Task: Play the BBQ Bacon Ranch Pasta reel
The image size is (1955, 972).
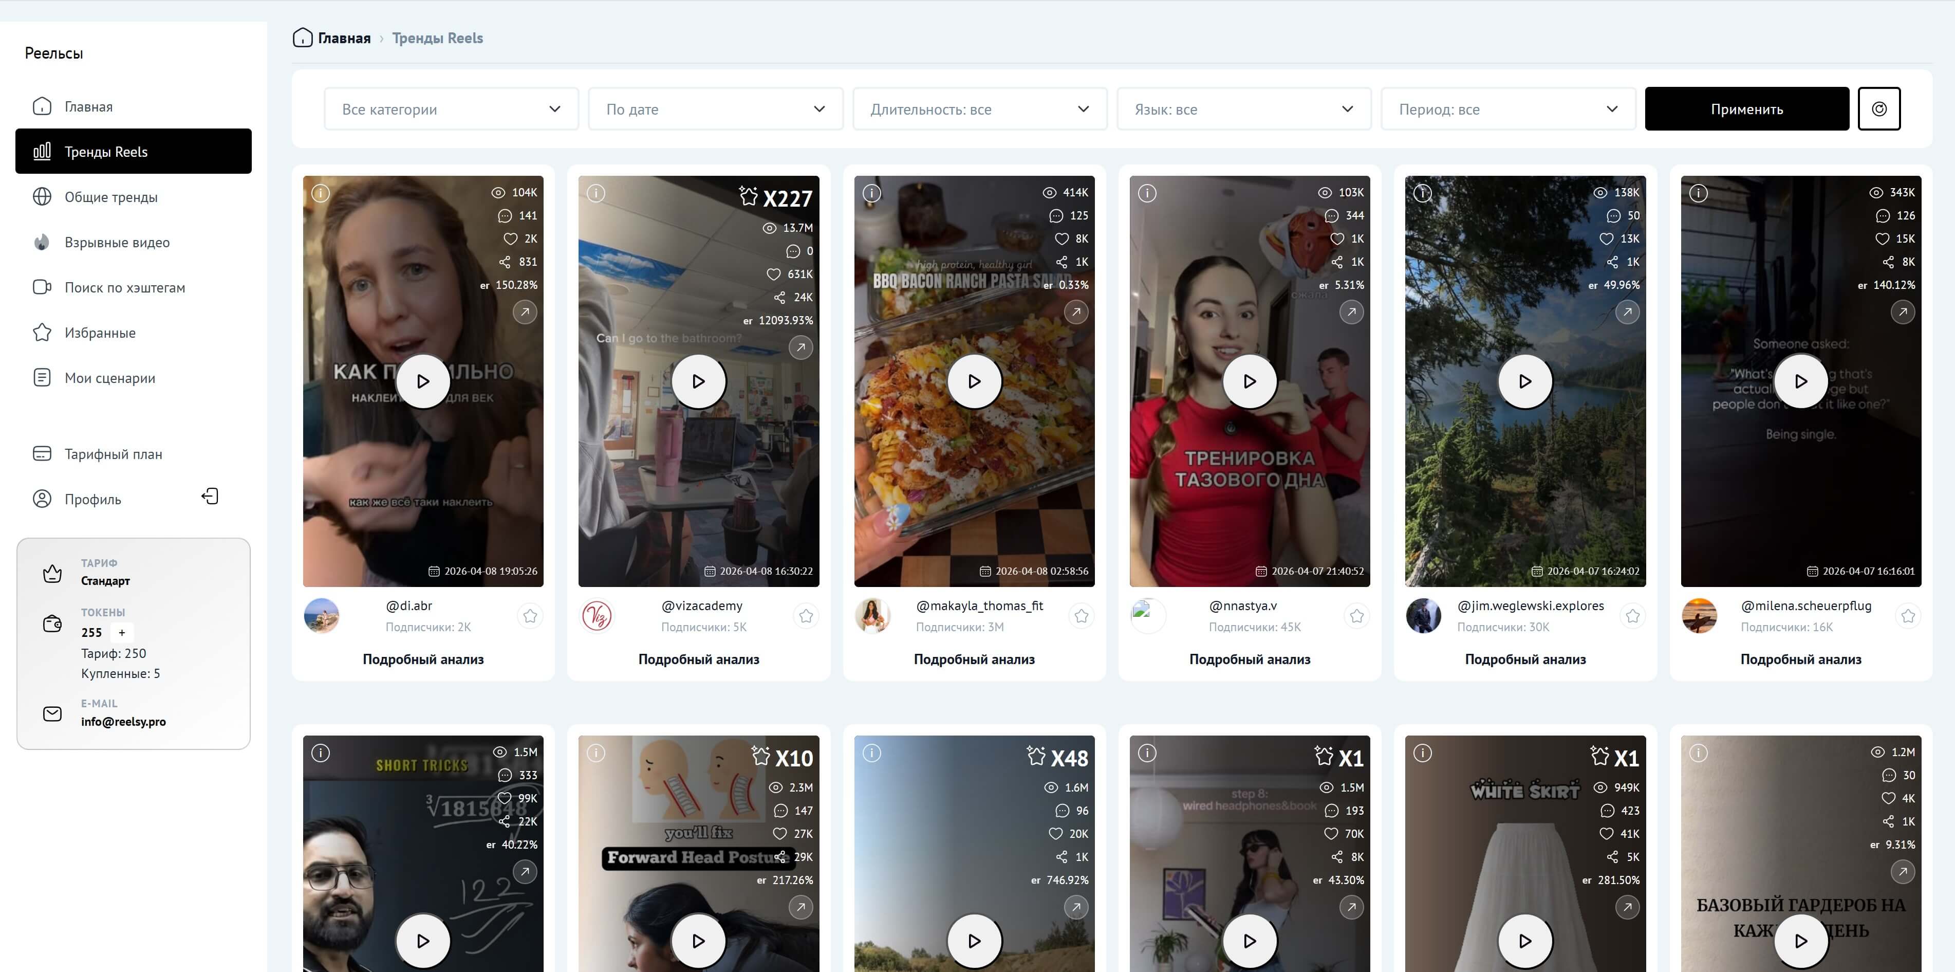Action: [974, 381]
